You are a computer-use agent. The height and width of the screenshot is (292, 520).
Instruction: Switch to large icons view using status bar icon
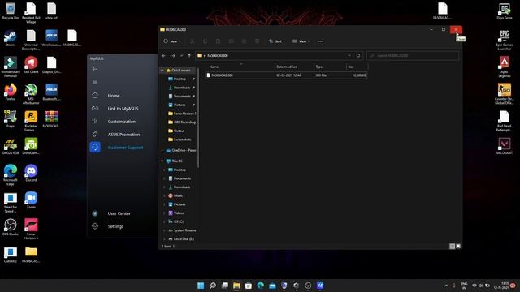click(x=458, y=246)
